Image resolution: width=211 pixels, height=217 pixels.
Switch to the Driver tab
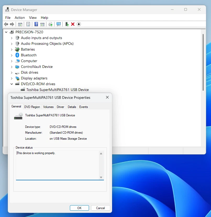60,107
